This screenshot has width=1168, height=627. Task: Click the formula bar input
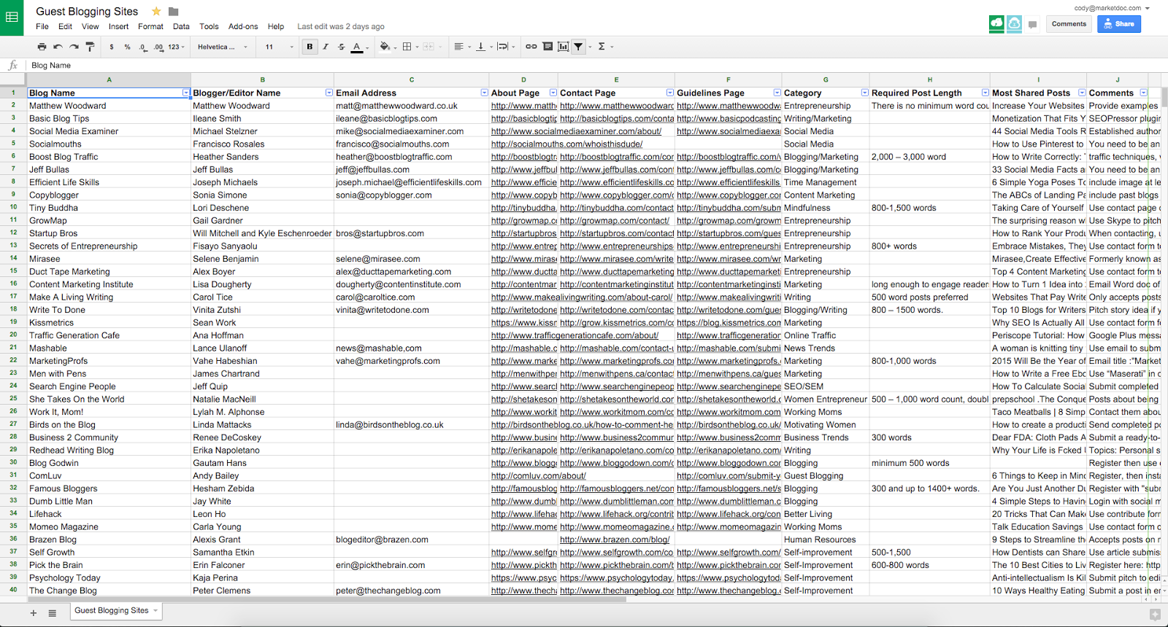pyautogui.click(x=595, y=65)
